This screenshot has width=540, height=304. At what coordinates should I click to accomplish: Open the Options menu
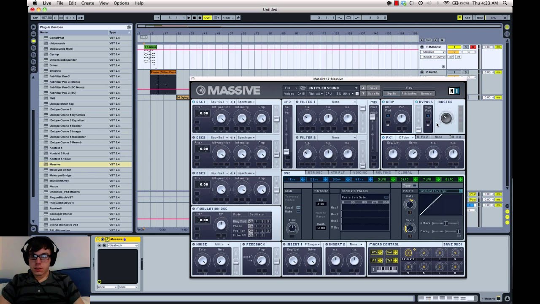(x=121, y=3)
